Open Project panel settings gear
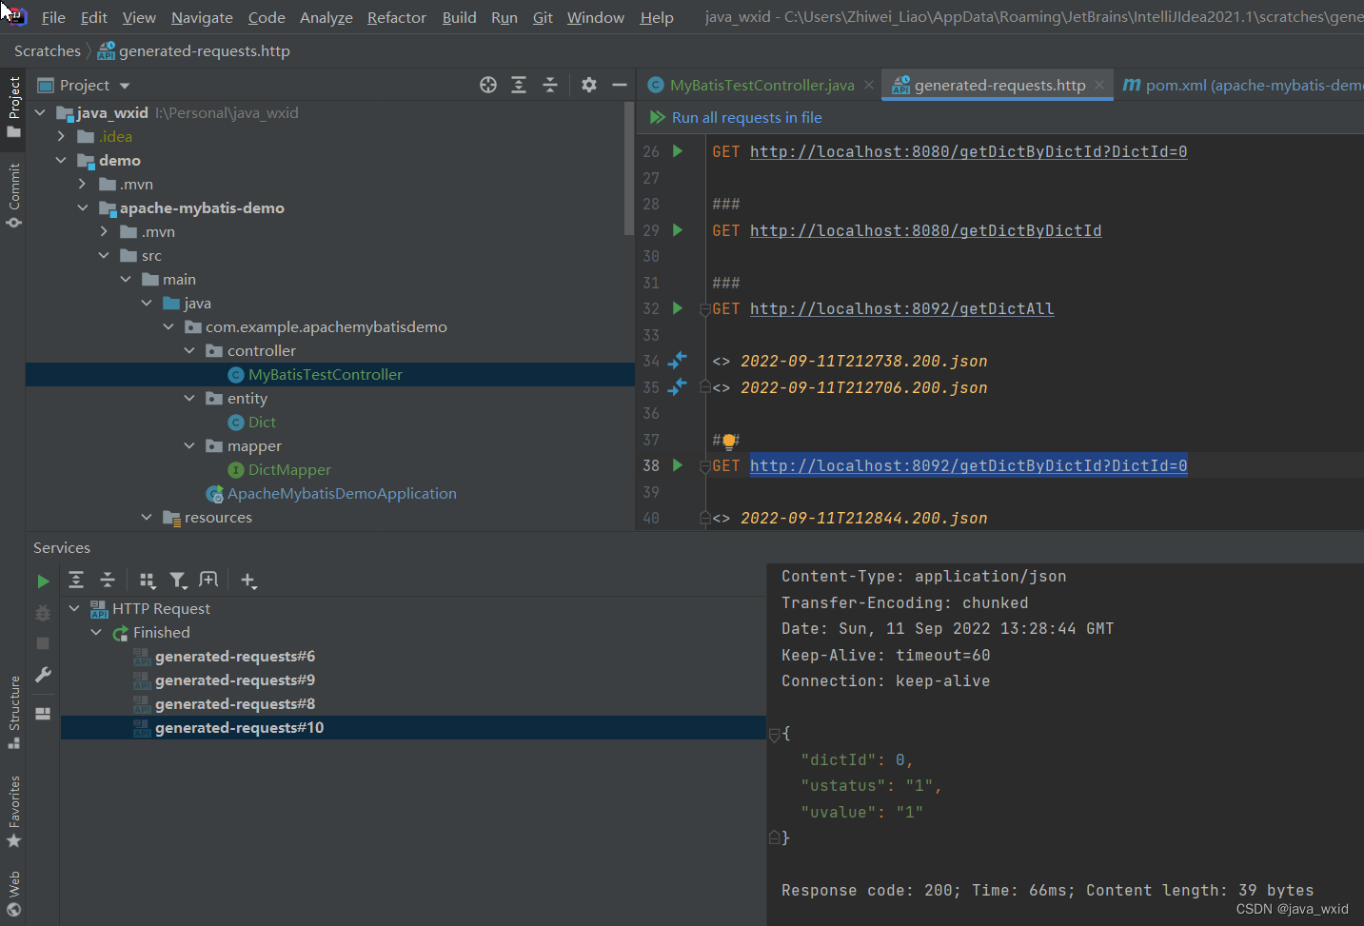Viewport: 1364px width, 926px height. point(589,85)
